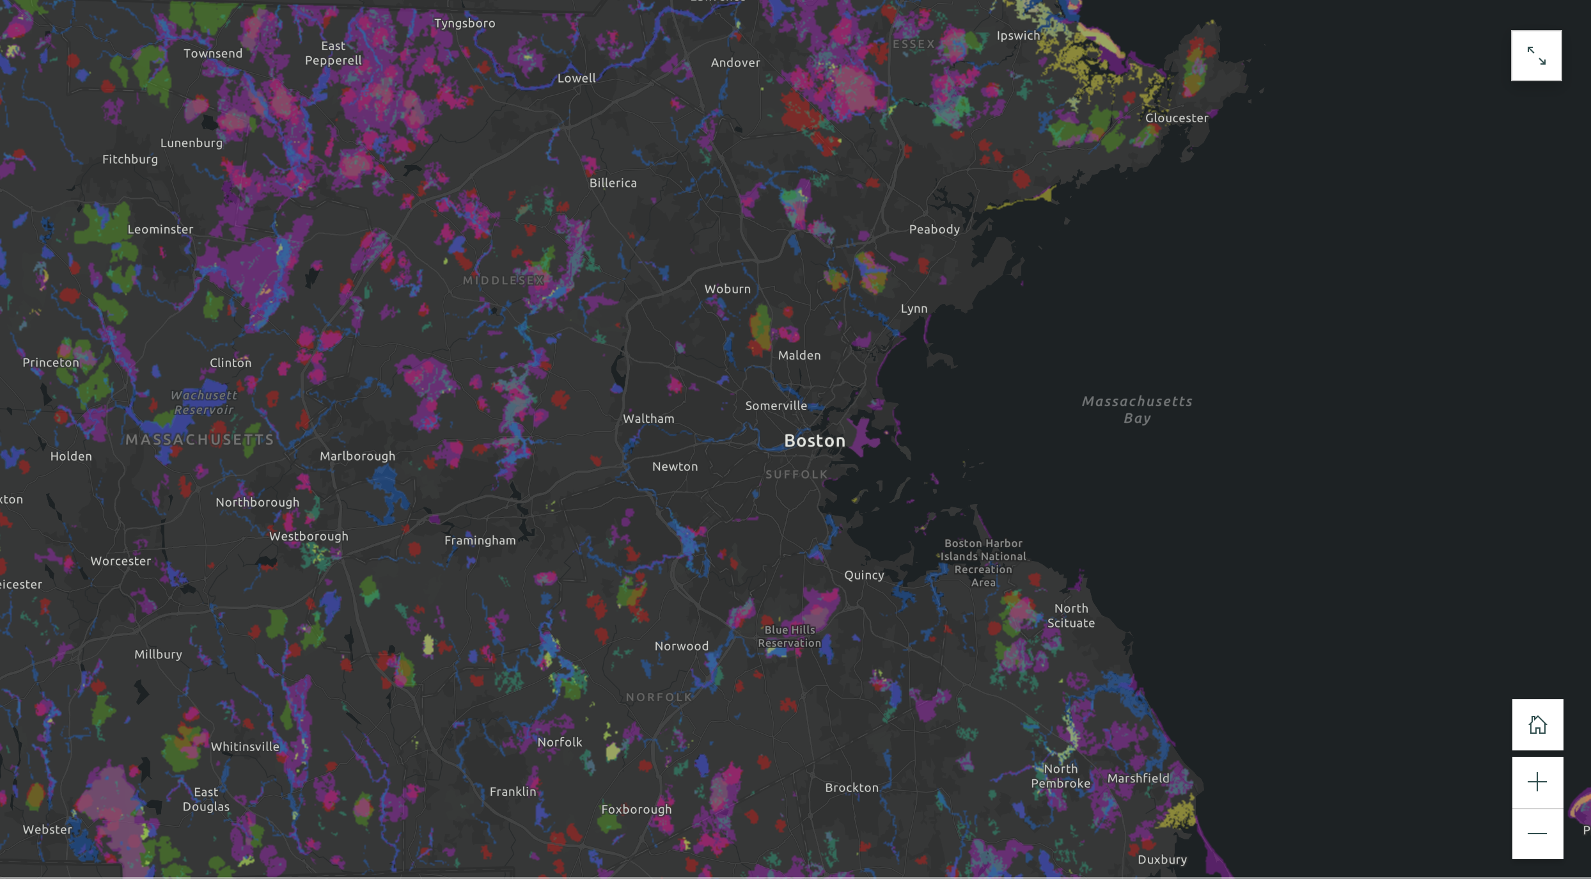Click the North Pembroke label
1591x879 pixels.
tap(1061, 776)
